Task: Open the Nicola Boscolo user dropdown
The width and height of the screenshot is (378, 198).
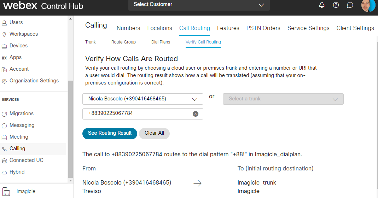Action: click(x=143, y=99)
